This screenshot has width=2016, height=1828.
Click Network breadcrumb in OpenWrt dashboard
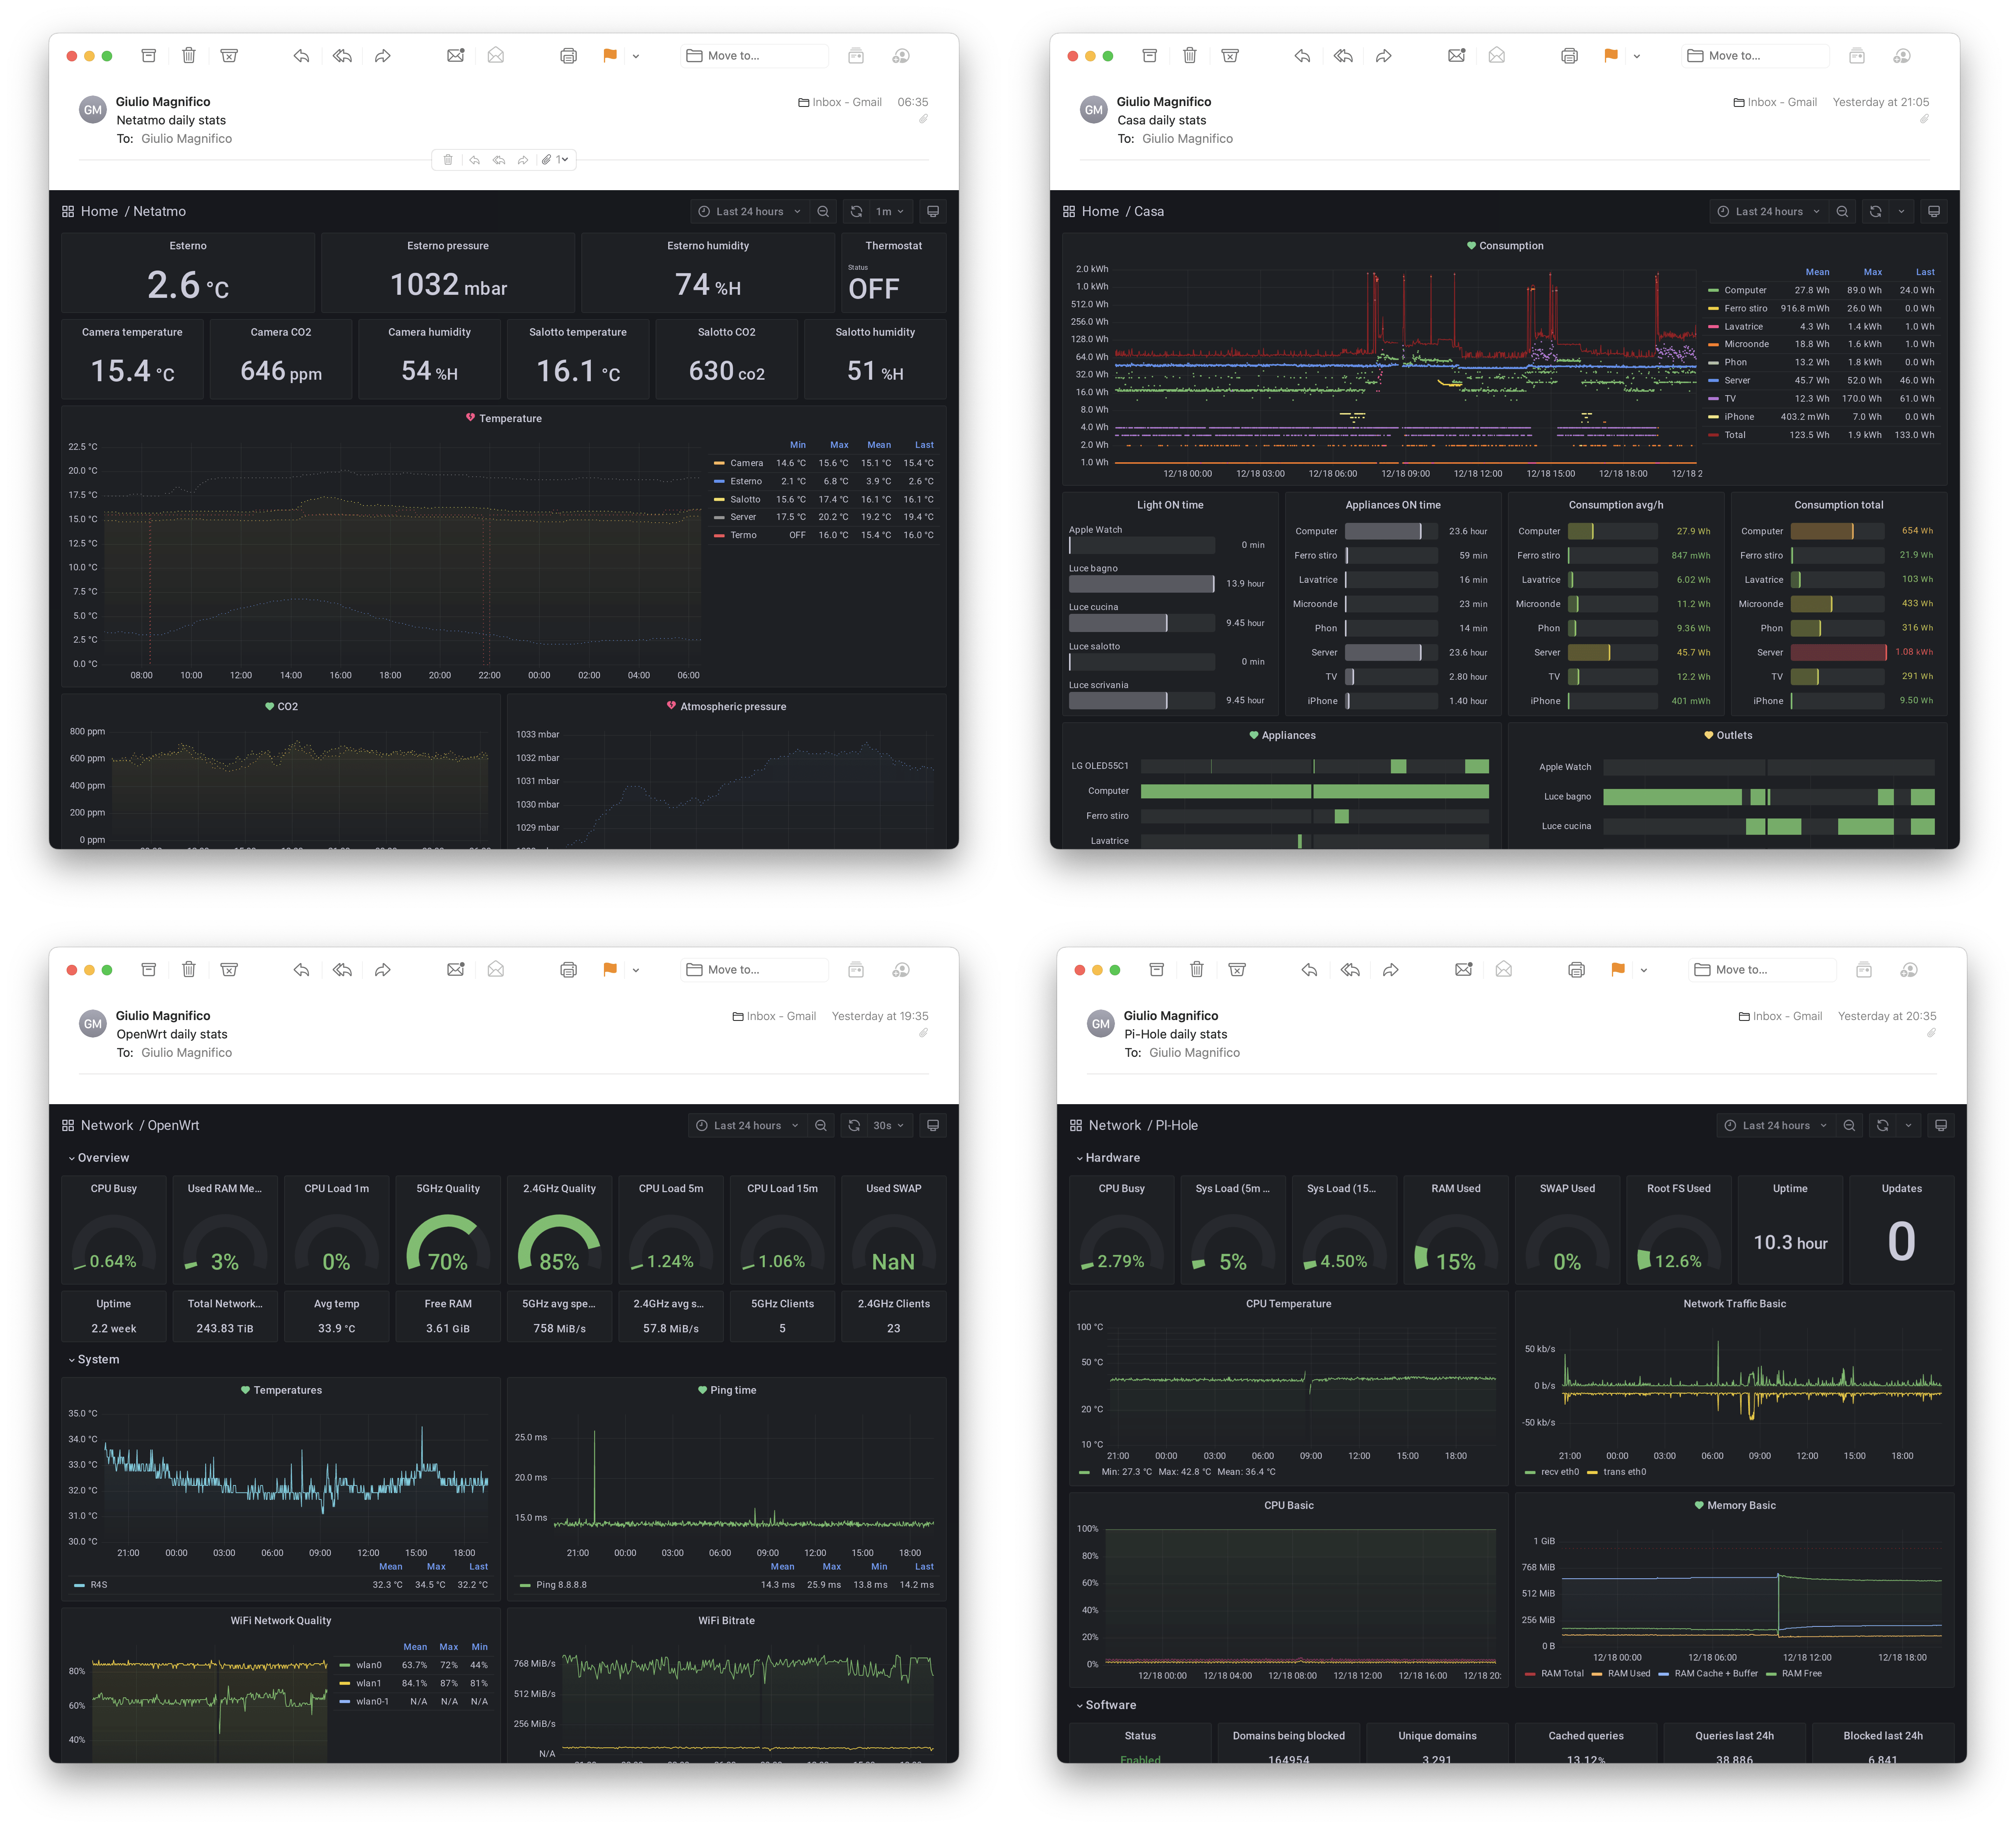tap(107, 1125)
